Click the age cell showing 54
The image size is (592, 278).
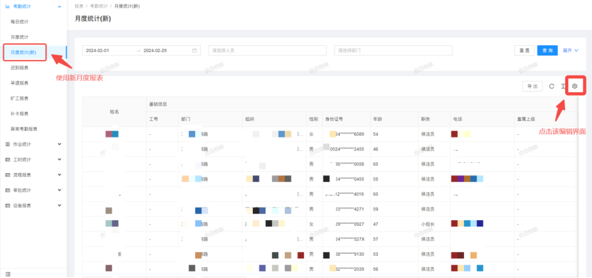pyautogui.click(x=394, y=134)
